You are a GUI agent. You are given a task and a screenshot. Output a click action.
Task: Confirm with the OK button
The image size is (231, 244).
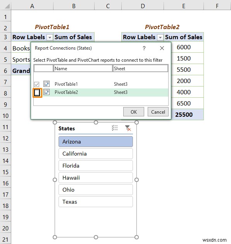point(134,112)
